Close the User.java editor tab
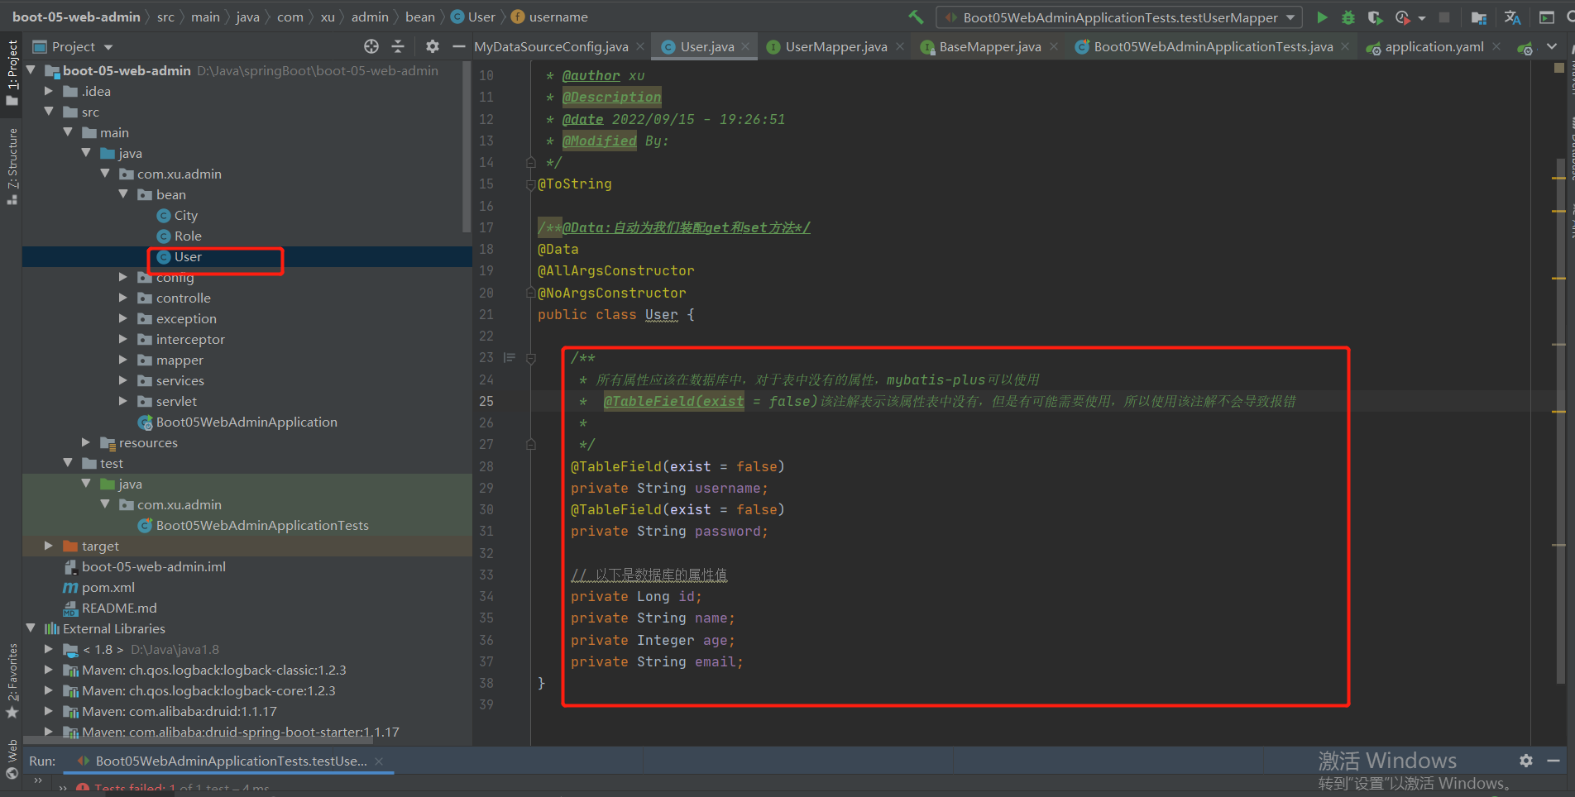 [745, 47]
